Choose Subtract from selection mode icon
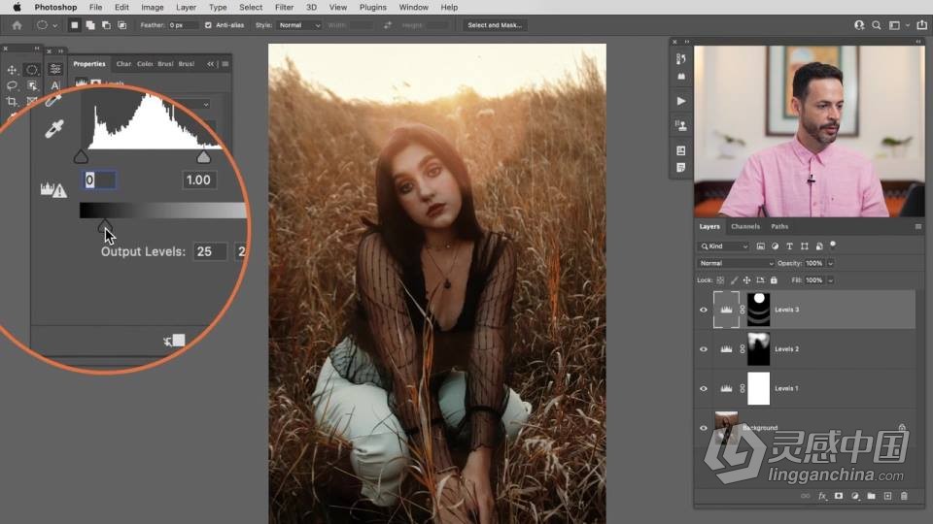 107,25
